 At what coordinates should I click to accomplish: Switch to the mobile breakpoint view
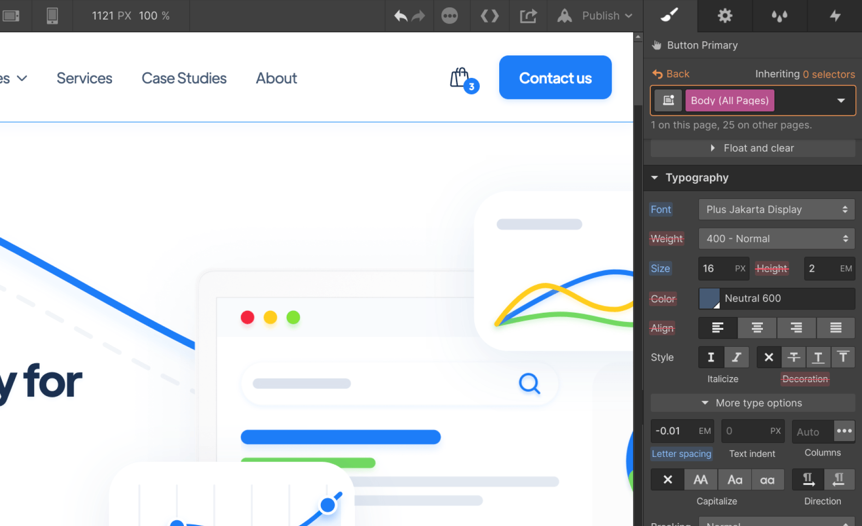pos(52,15)
